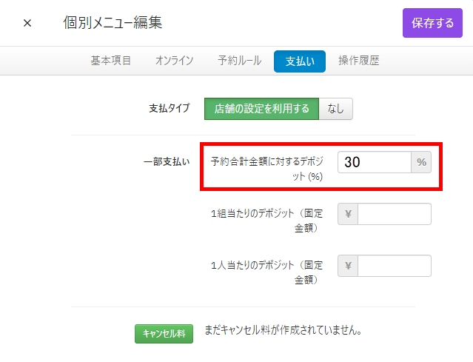Go to the 予約ルール tab
The image size is (473, 362).
pyautogui.click(x=239, y=61)
